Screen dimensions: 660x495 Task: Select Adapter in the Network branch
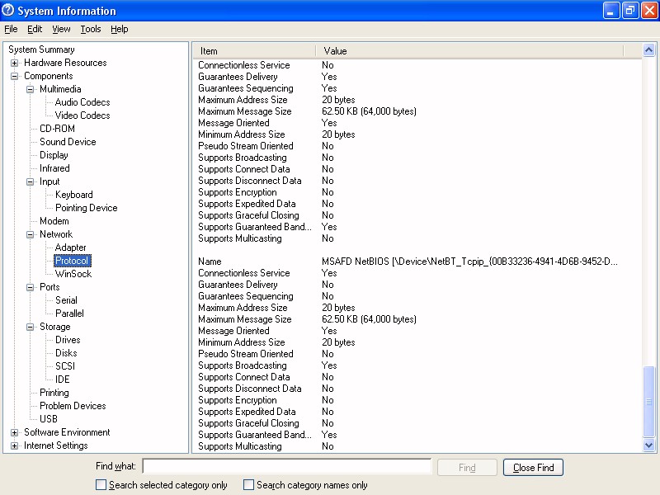pos(70,247)
